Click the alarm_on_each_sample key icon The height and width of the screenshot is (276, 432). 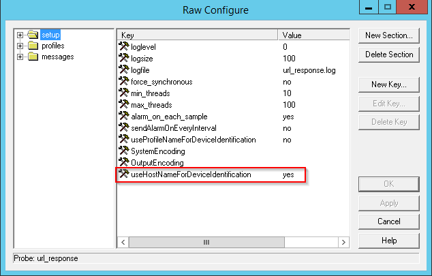click(124, 117)
